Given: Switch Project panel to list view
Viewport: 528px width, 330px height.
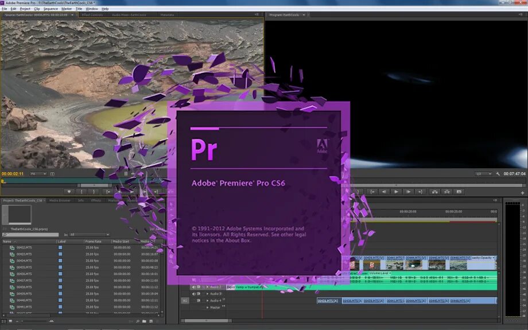Looking at the screenshot, I should [5, 321].
